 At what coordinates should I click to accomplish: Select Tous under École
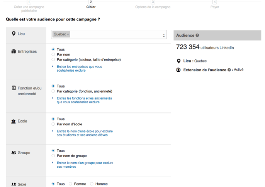(x=53, y=119)
